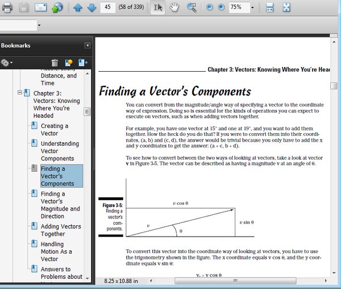Delete selected bookmark with trash icon
This screenshot has width=341, height=289.
55,63
